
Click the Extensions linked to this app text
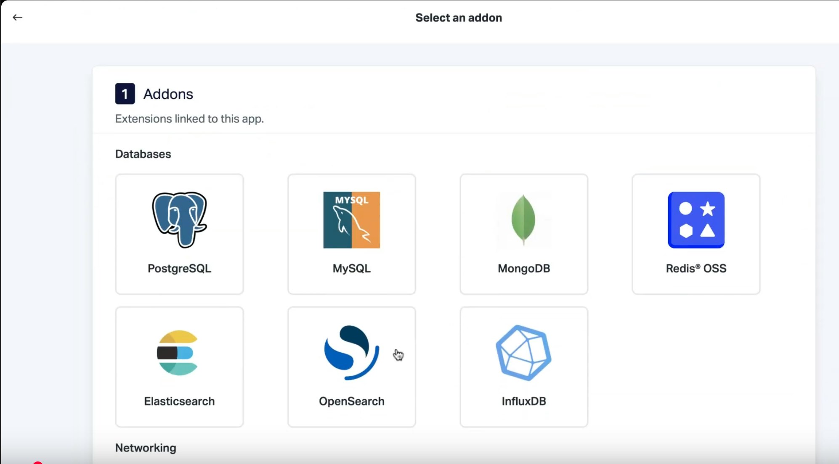point(189,119)
